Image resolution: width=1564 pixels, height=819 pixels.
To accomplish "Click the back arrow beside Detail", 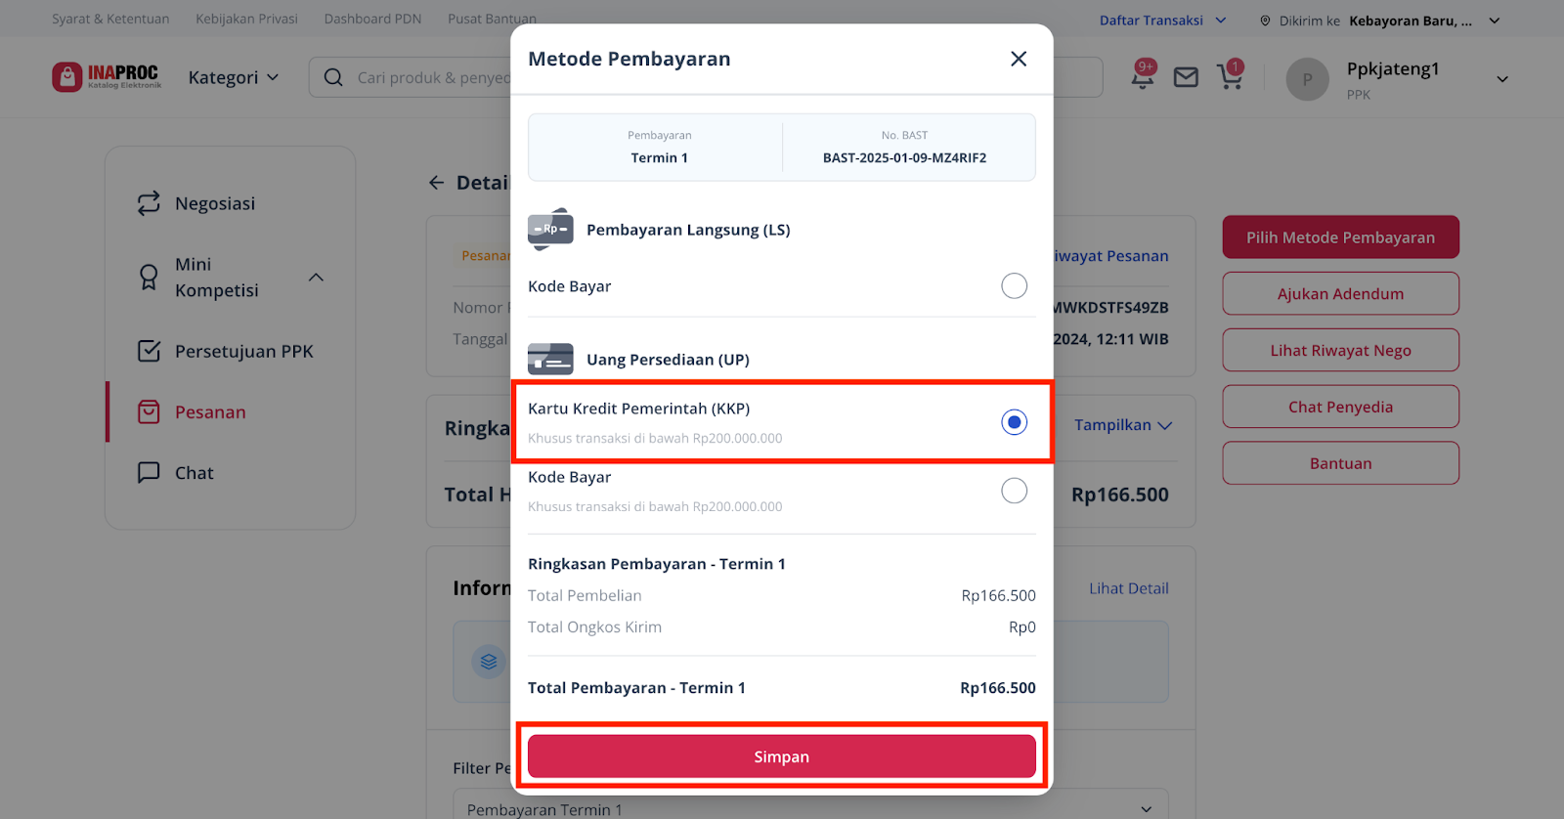I will coord(436,183).
